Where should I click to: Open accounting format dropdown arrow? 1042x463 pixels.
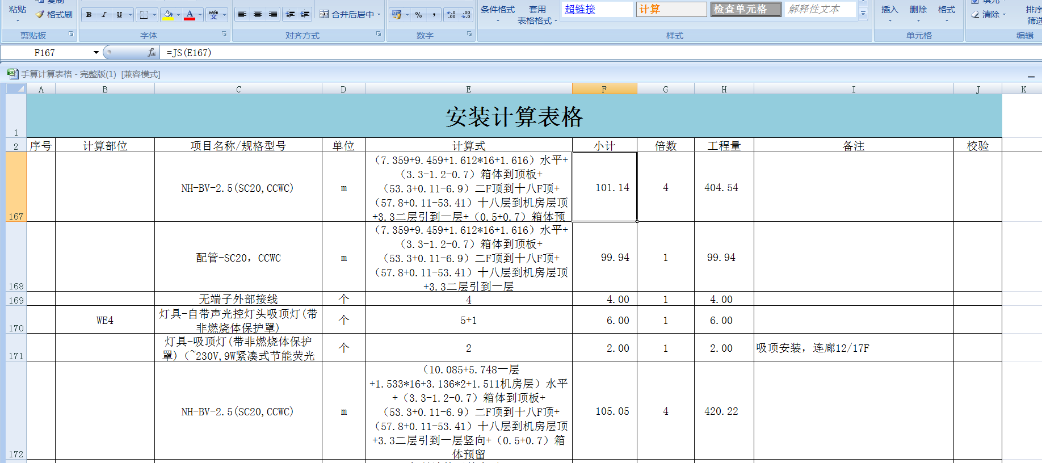407,15
